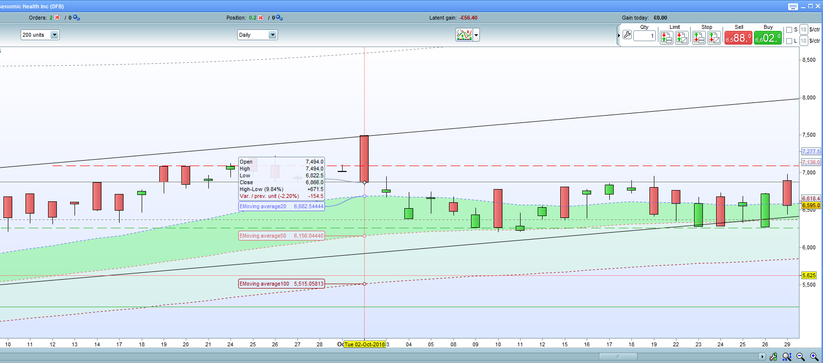Click the S distance field showing 10
The image size is (823, 363).
point(803,29)
